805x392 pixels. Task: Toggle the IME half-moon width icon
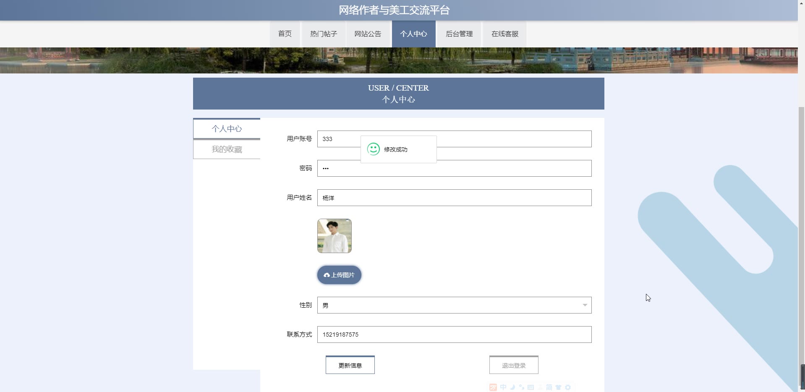point(512,387)
